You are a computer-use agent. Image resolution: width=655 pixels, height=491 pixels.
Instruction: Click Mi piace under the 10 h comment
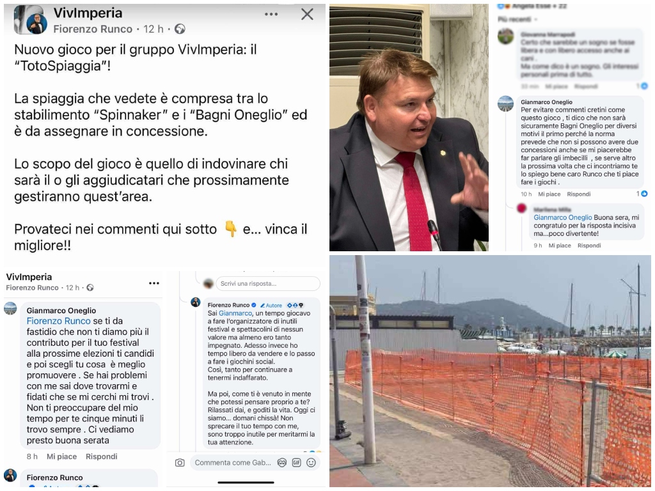tap(549, 194)
